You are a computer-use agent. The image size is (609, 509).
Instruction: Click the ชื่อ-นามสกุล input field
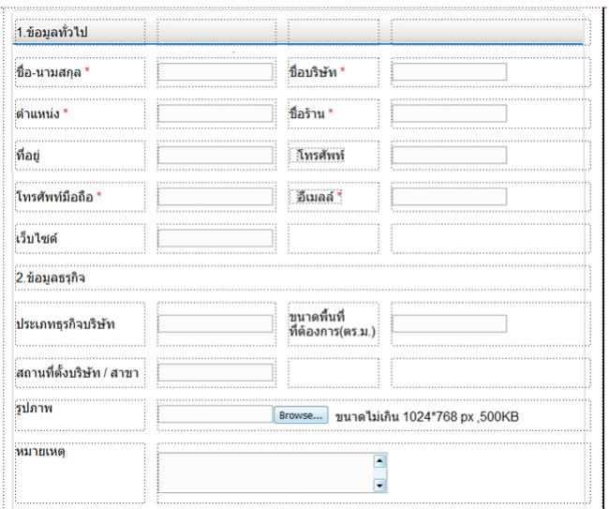coord(215,72)
